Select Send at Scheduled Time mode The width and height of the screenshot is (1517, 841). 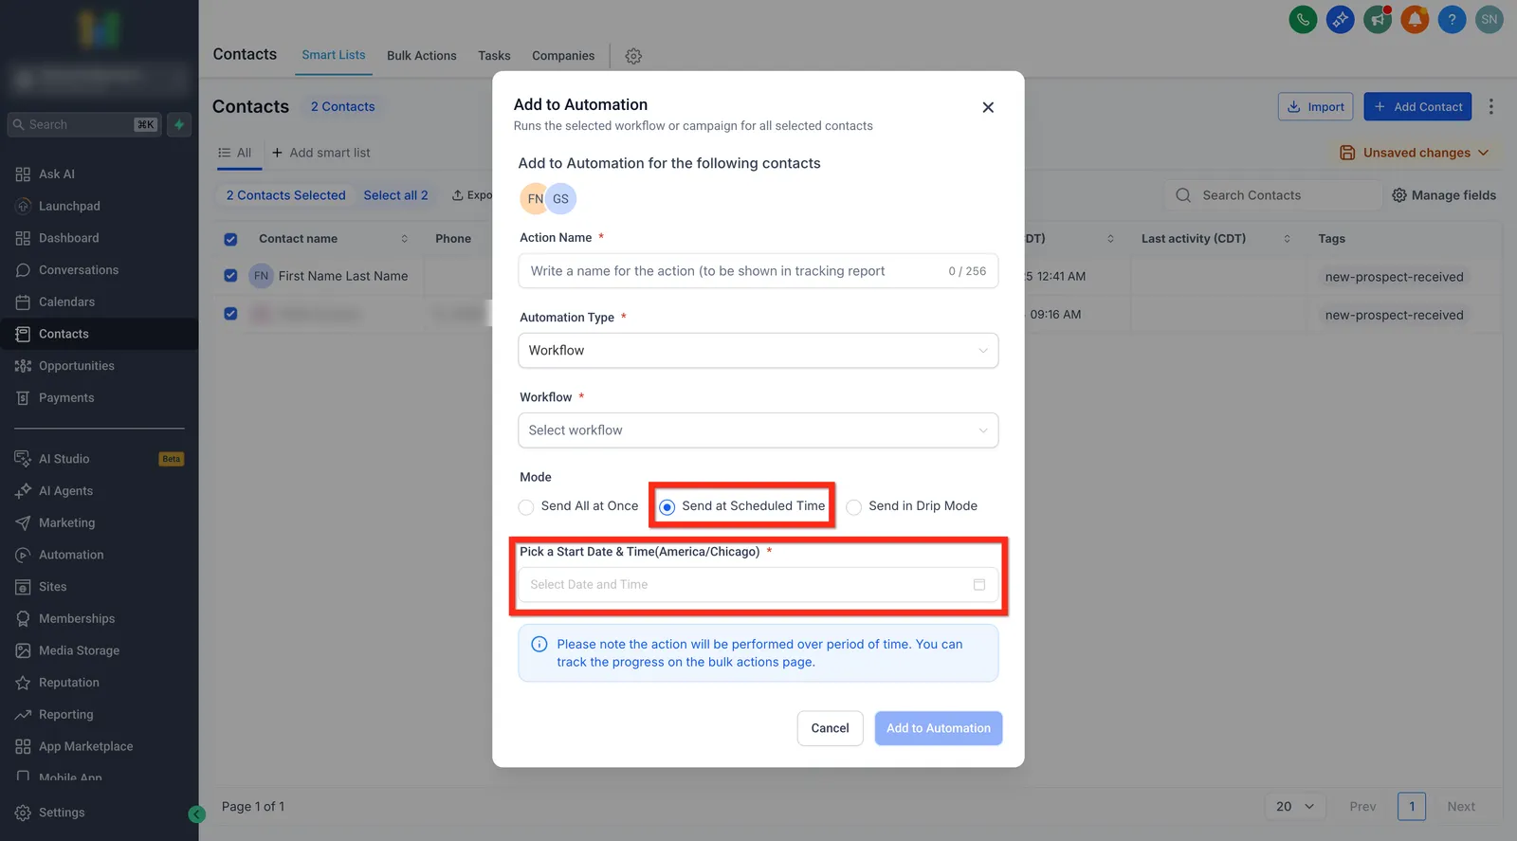click(667, 507)
